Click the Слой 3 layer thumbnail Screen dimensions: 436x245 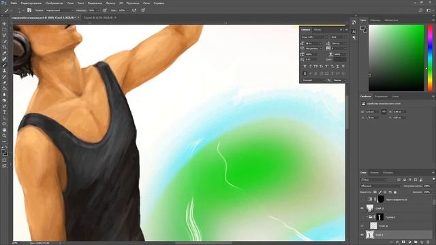370,235
